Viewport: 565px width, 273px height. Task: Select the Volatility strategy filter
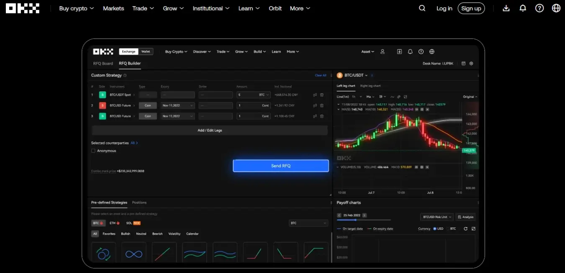tap(175, 234)
